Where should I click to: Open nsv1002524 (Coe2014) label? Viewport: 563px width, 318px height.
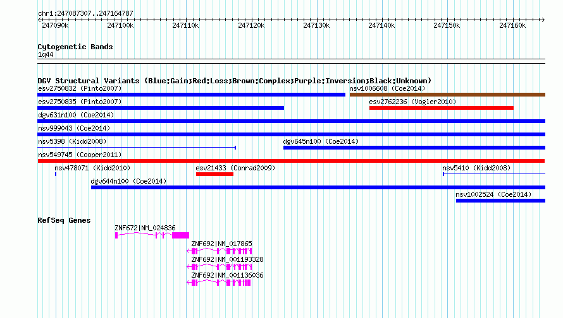coord(493,194)
